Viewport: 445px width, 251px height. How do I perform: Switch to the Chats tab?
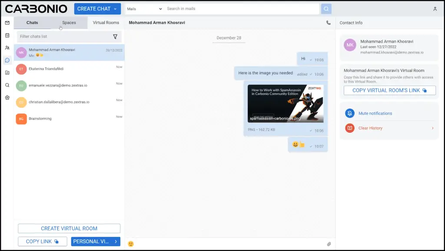(32, 23)
